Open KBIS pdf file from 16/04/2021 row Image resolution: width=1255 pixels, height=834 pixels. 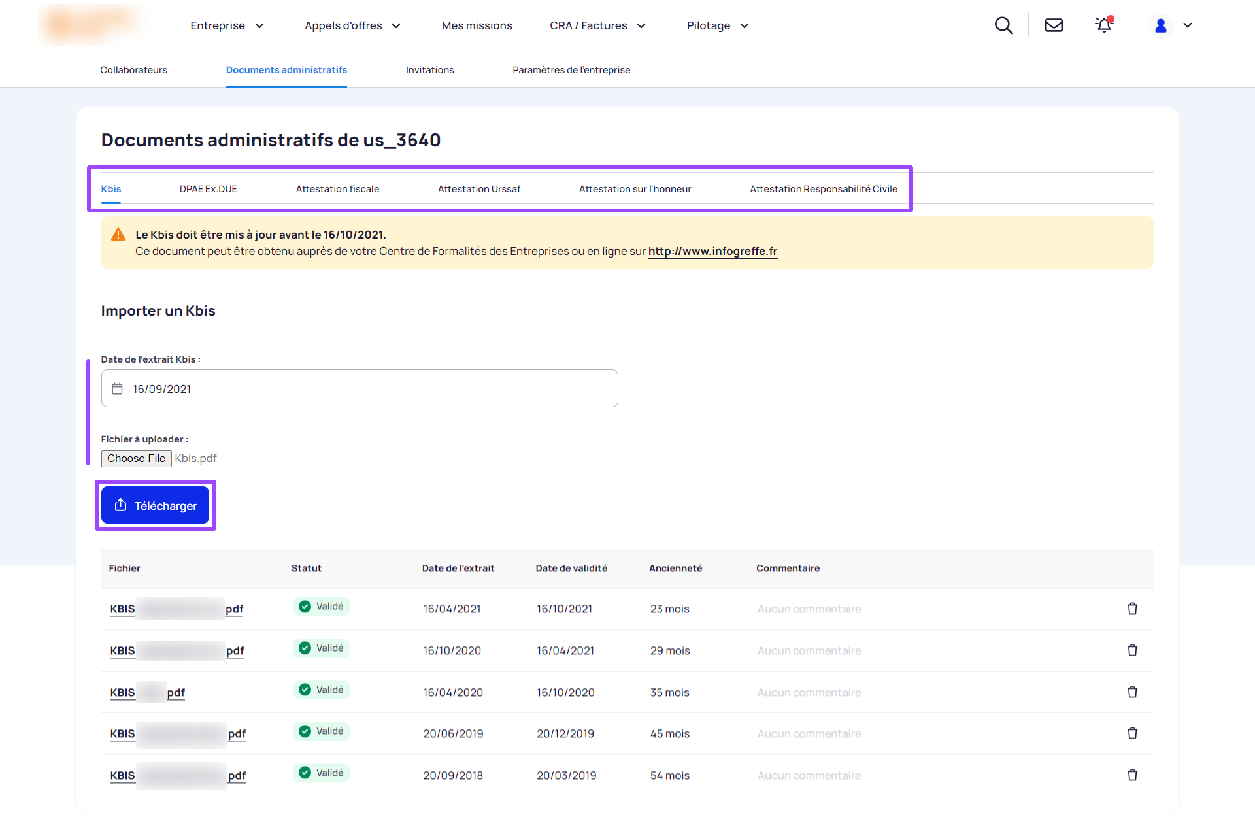tap(176, 609)
